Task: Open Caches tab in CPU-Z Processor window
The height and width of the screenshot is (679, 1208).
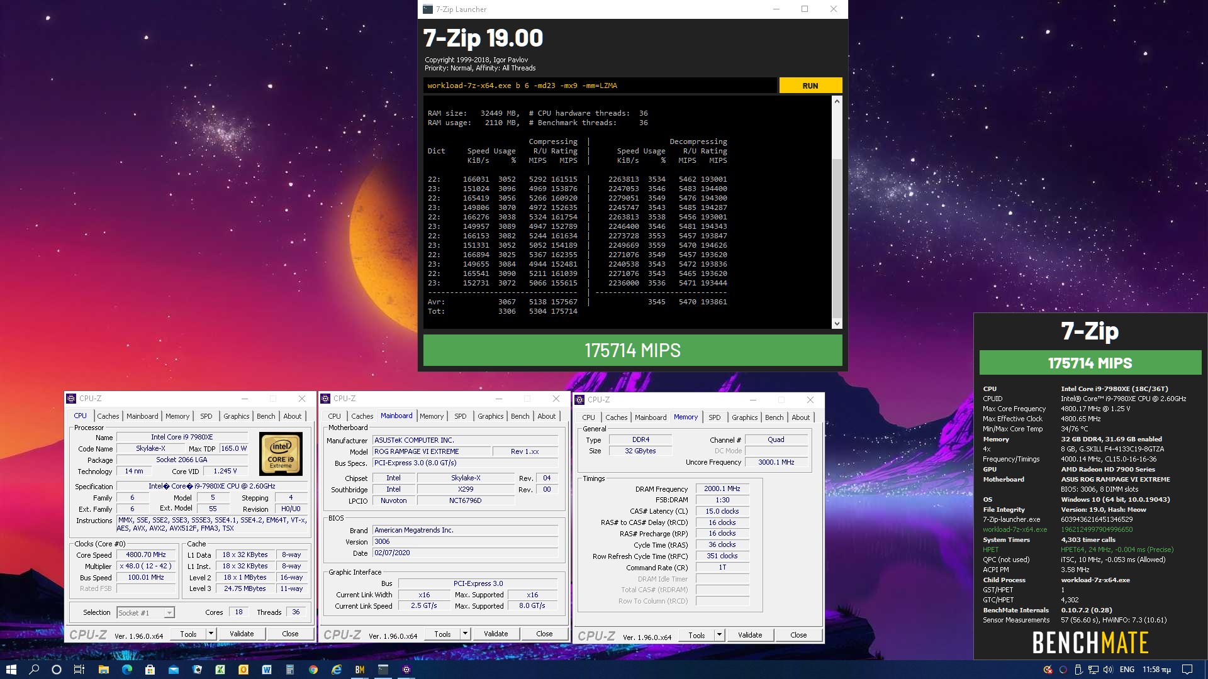Action: [x=108, y=416]
